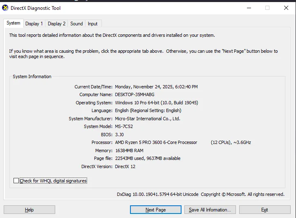Click the 'Language:' label
The width and height of the screenshot is (296, 218).
[102, 110]
